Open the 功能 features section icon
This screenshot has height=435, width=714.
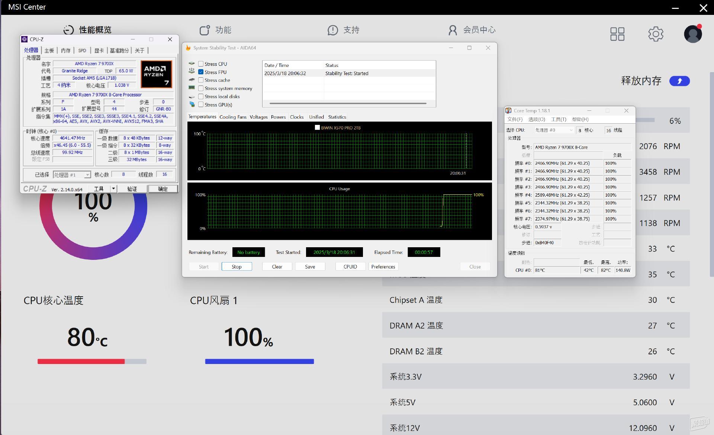pos(205,30)
